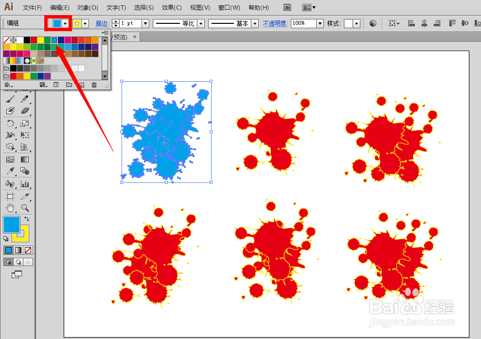Screen dimensions: 481x339
Task: Click the large blue fill box
Action: point(12,225)
